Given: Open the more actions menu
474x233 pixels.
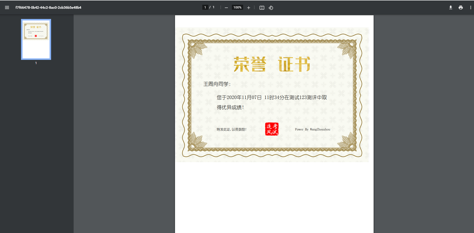Looking at the screenshot, I should (x=471, y=7).
